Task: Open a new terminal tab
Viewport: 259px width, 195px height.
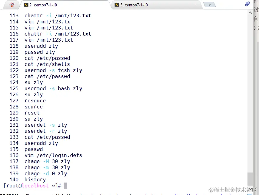Action: point(209,5)
